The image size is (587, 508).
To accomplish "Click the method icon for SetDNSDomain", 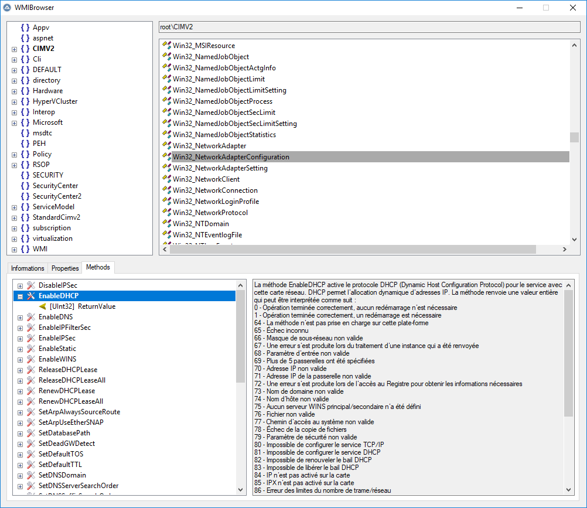I will (x=31, y=475).
